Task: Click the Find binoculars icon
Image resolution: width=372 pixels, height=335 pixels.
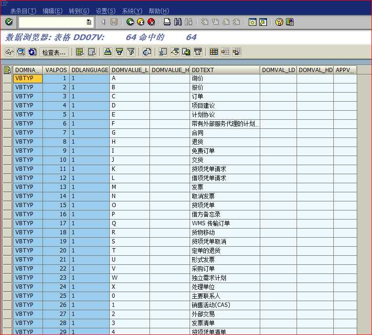Action: click(178, 22)
